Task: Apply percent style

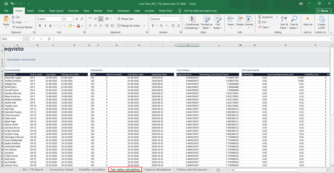Action: point(161,26)
